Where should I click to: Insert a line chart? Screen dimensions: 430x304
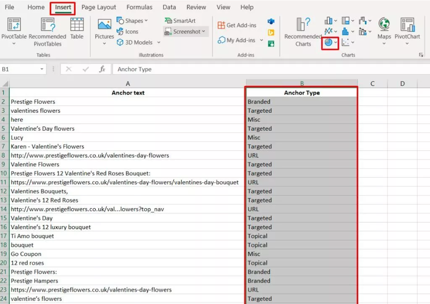[328, 32]
